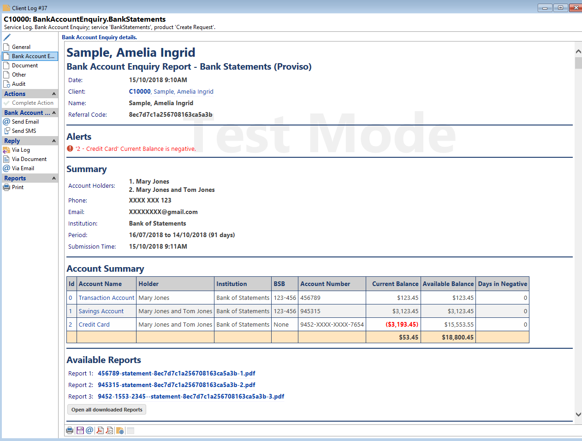
Task: Collapse the Bank Account section
Action: (x=54, y=113)
